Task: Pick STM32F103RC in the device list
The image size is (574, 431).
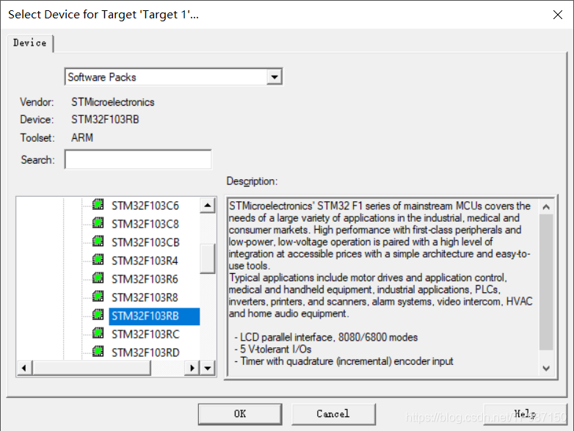Action: click(x=145, y=334)
